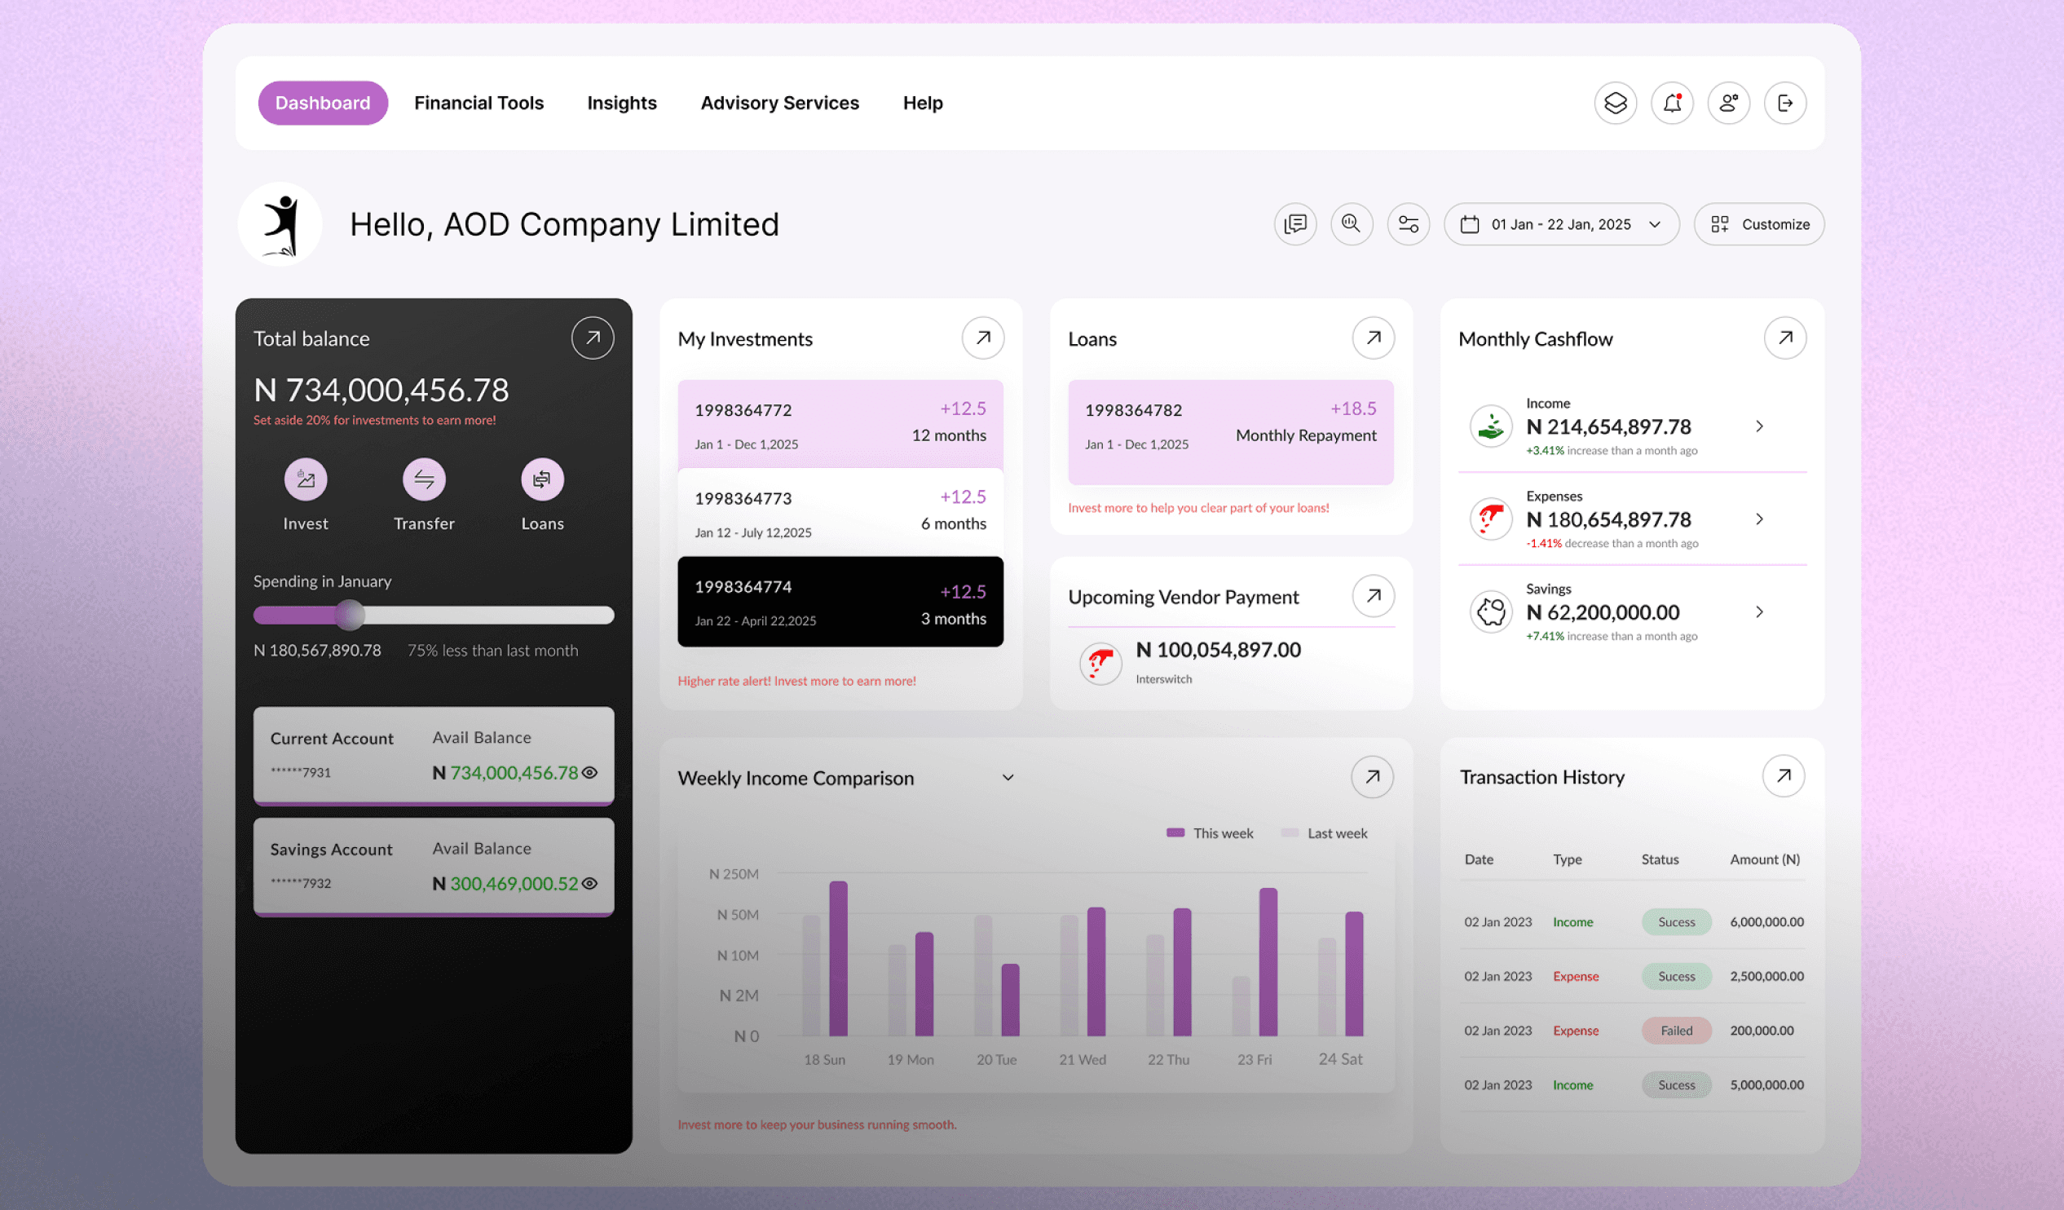Click the logout icon
Image resolution: width=2064 pixels, height=1210 pixels.
coord(1784,104)
